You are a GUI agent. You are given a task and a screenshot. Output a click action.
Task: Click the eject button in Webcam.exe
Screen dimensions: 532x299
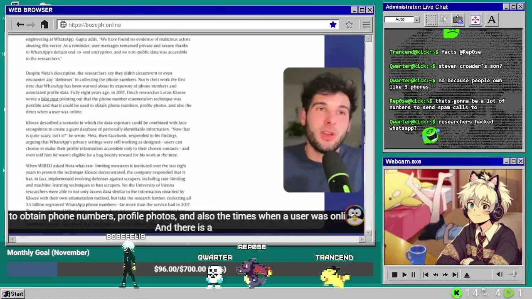467,274
